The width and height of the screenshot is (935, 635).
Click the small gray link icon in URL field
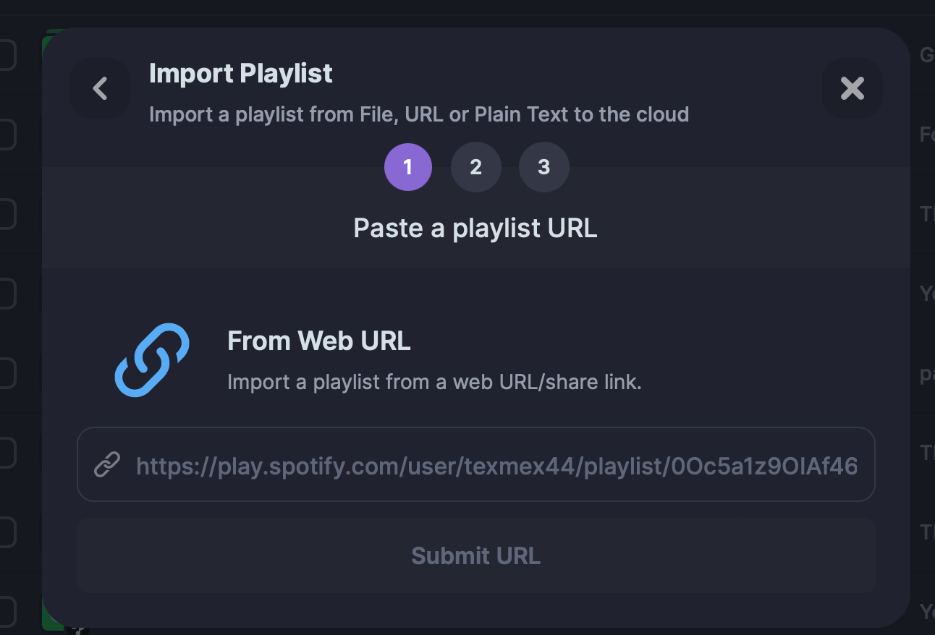107,465
